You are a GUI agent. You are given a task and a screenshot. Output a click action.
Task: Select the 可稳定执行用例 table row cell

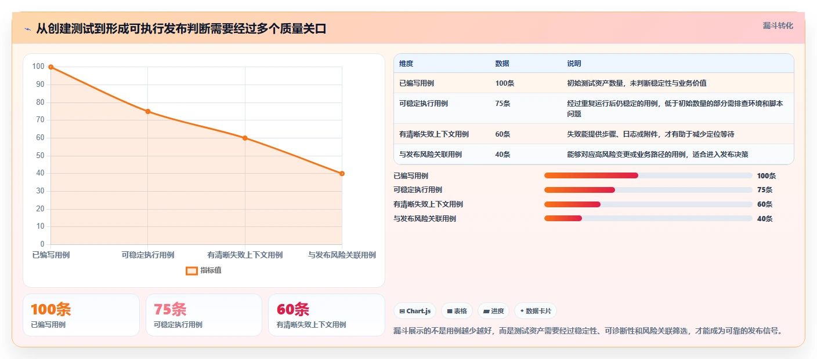tap(424, 104)
